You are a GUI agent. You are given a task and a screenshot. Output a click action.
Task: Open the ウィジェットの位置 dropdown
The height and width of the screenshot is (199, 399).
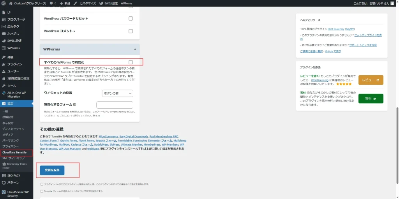(117, 93)
